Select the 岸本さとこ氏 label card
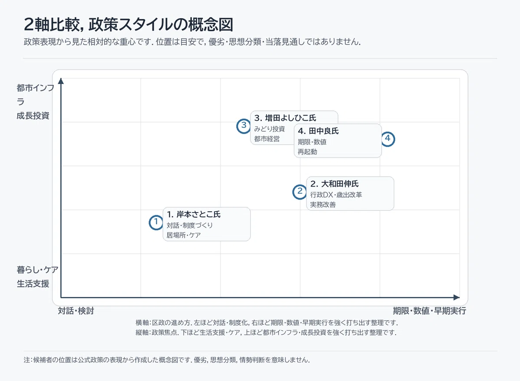The image size is (520, 381). tap(207, 224)
